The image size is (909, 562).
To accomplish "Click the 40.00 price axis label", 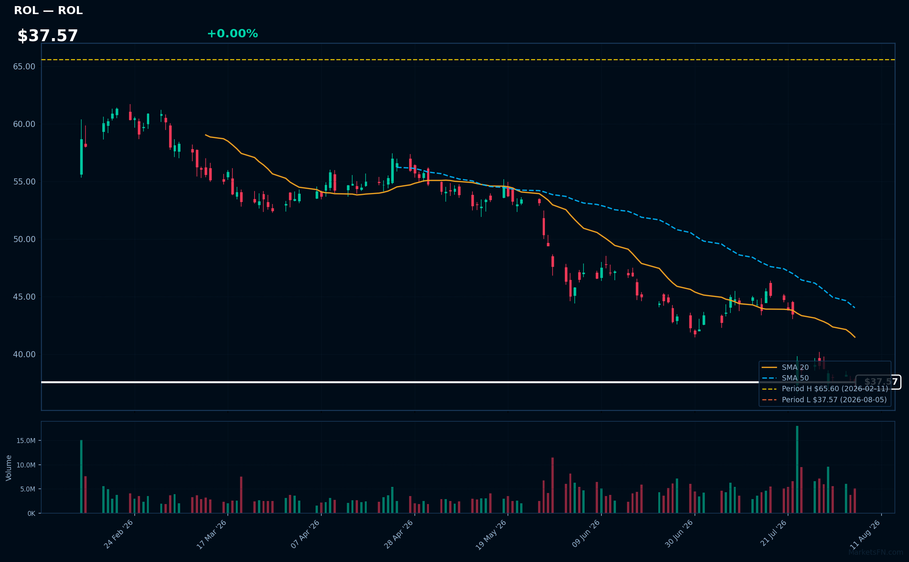I will click(24, 355).
